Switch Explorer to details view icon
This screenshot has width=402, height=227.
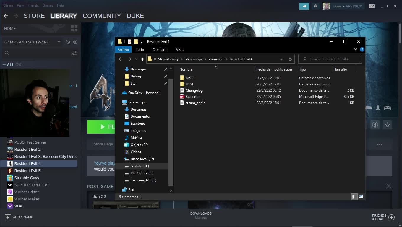coord(354,197)
